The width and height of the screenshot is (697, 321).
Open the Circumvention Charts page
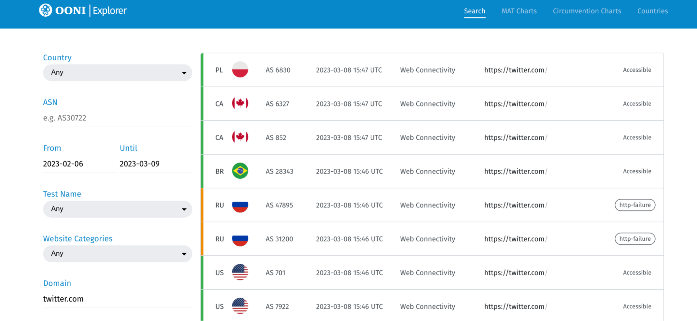click(x=587, y=11)
